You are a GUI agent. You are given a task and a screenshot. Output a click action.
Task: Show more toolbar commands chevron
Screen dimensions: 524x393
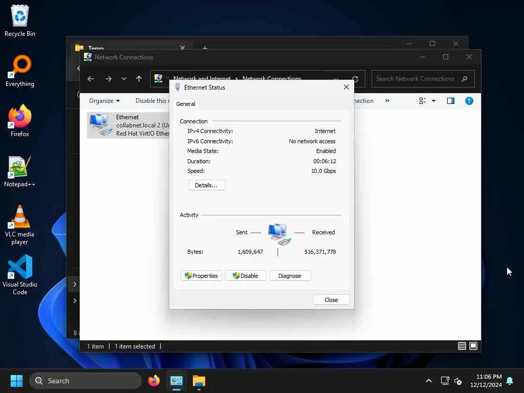click(387, 101)
